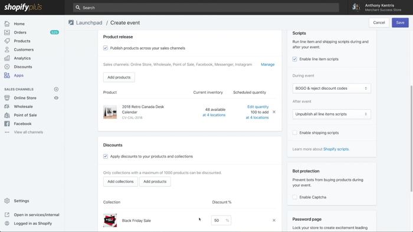Viewport: 413px width, 232px height.
Task: Click Black Friday Sale collection thumbnail
Action: click(110, 220)
